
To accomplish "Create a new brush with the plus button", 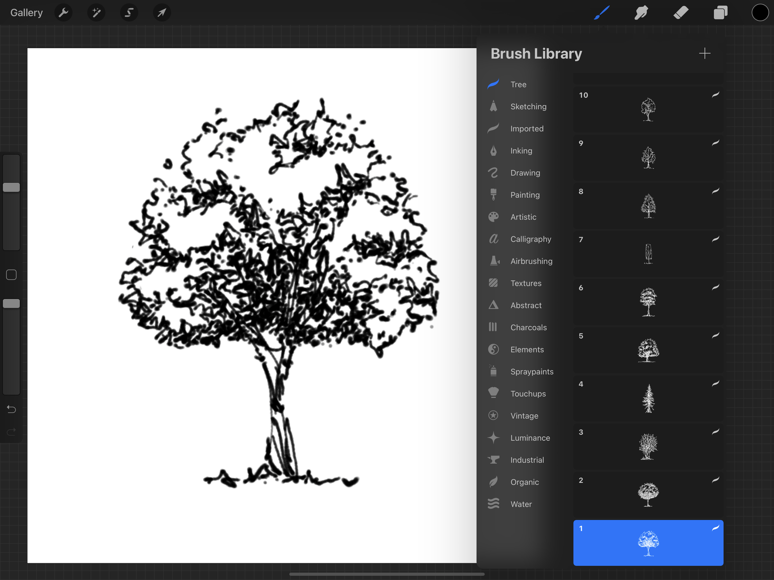I will click(705, 54).
